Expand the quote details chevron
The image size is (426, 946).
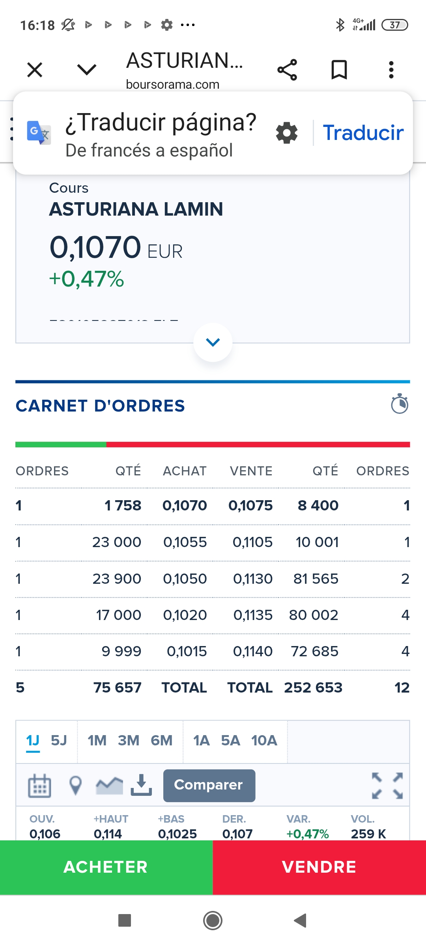(213, 342)
